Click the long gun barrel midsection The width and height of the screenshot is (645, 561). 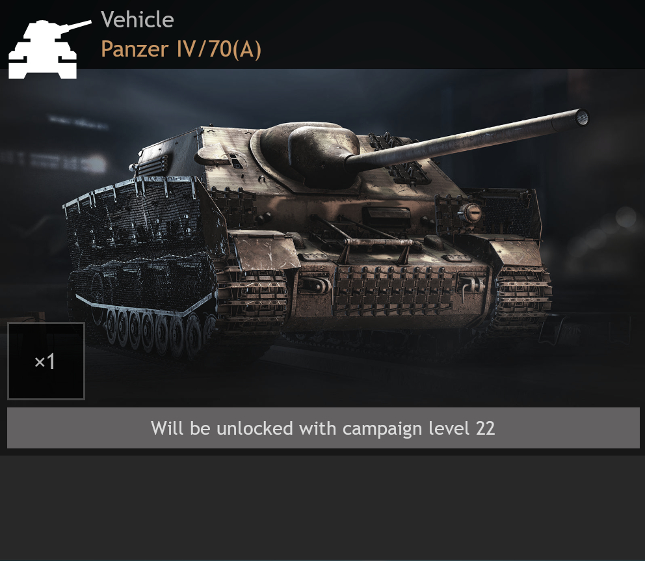coord(461,140)
